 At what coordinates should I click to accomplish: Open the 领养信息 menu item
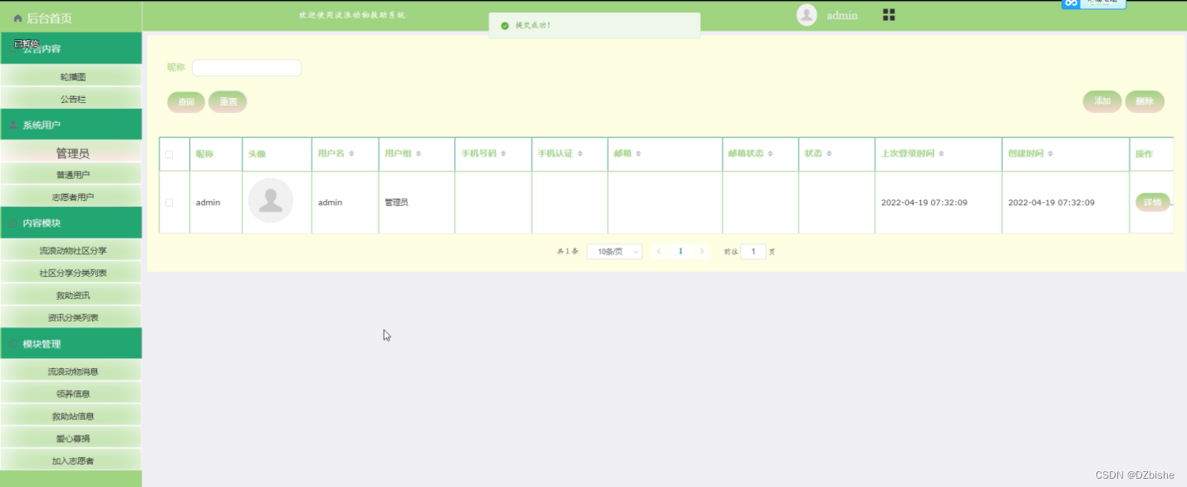pyautogui.click(x=71, y=394)
